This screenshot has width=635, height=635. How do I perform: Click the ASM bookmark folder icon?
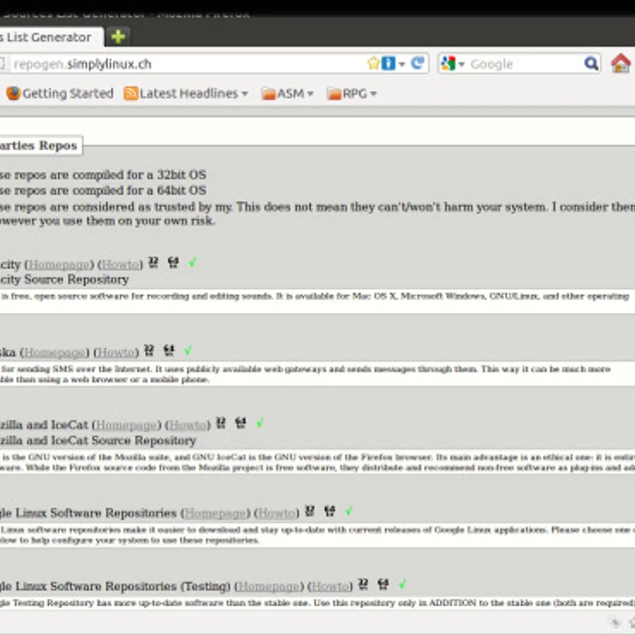[x=269, y=94]
